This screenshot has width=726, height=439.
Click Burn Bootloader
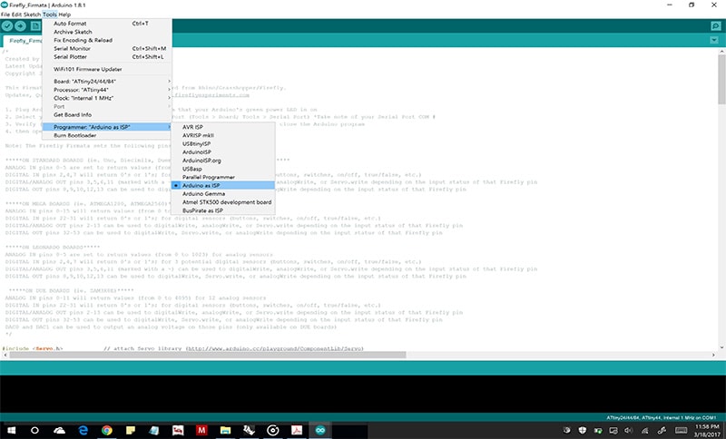[x=107, y=135]
